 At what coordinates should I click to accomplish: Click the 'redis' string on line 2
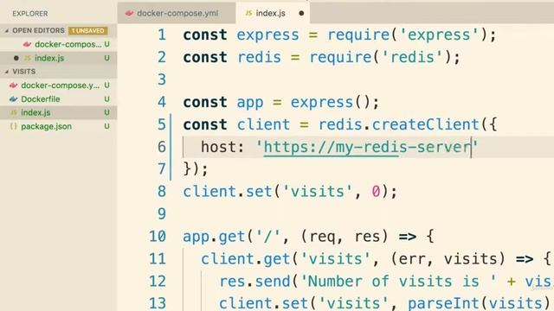coord(412,58)
